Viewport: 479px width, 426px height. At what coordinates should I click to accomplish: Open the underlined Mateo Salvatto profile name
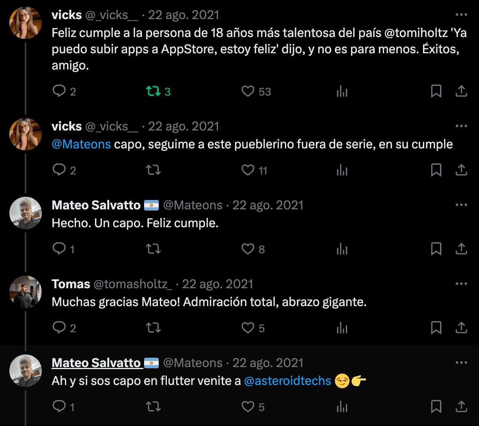click(96, 363)
